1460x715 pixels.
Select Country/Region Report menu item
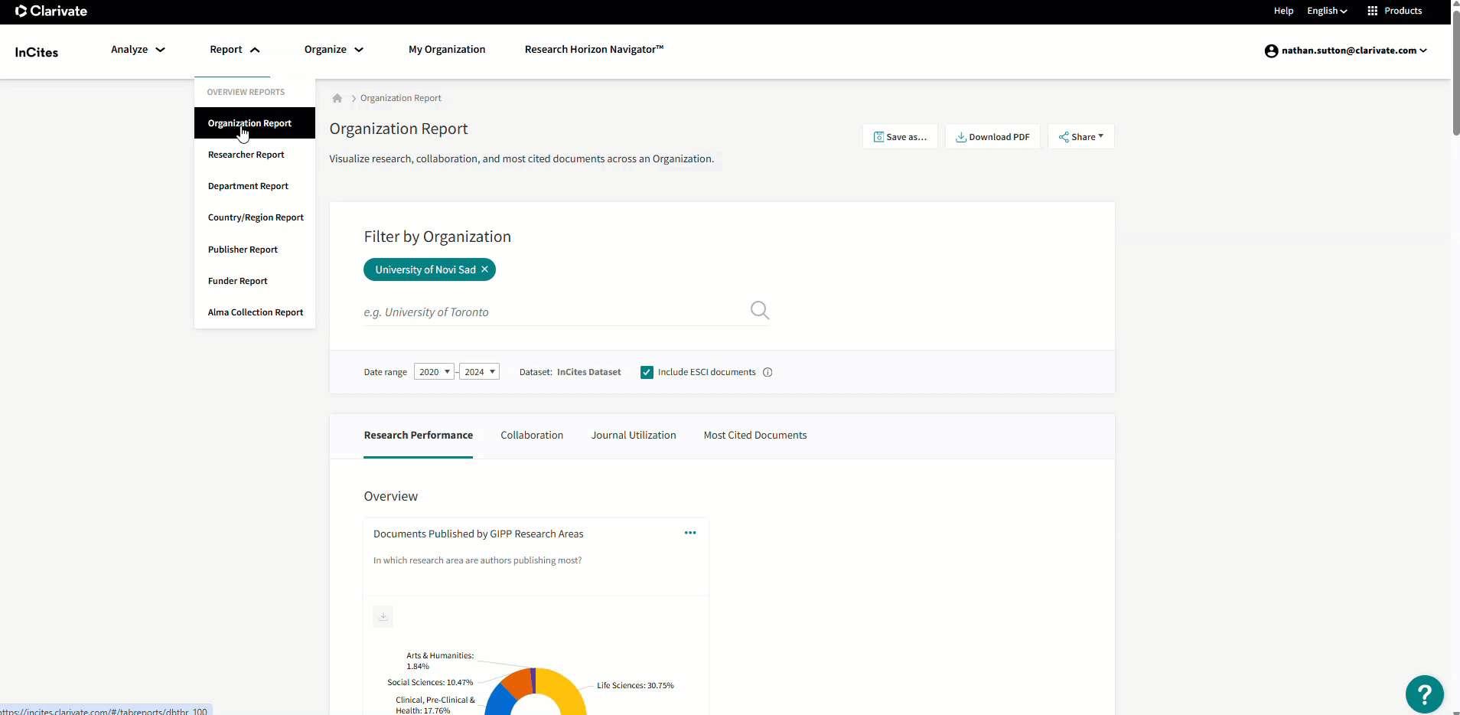pos(255,217)
